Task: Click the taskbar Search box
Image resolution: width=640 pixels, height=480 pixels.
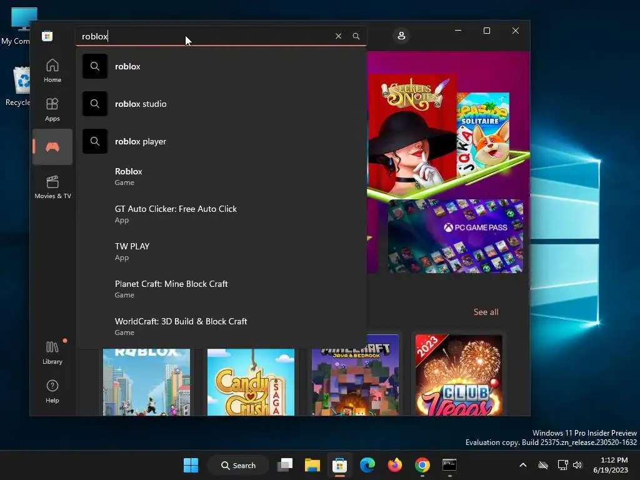Action: 238,465
